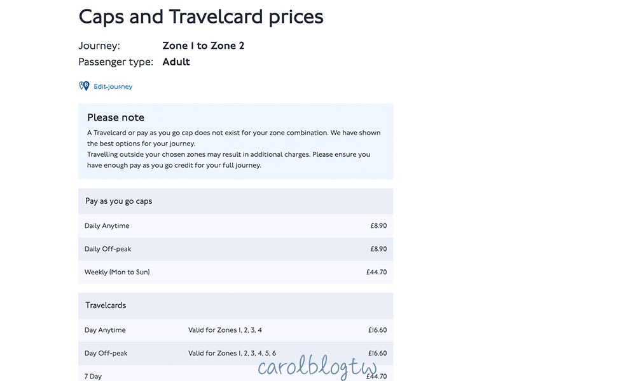Viewport: 636px width, 381px height.
Task: Click Valid for Zones 1, 2, 3, 4, 5, 6 text
Action: click(x=232, y=353)
